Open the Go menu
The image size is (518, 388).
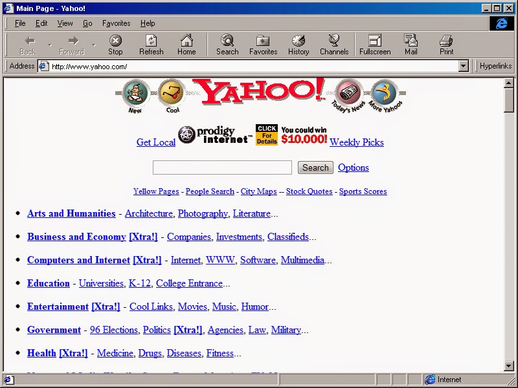pyautogui.click(x=87, y=23)
